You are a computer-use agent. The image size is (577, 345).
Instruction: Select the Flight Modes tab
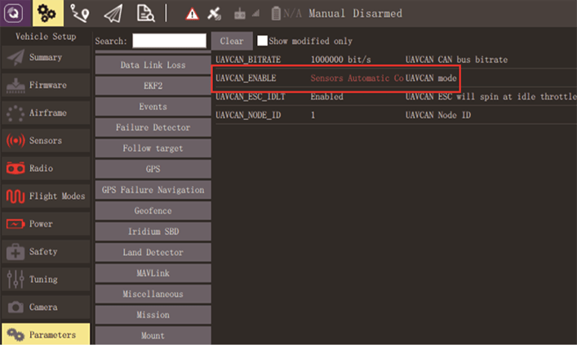point(45,197)
